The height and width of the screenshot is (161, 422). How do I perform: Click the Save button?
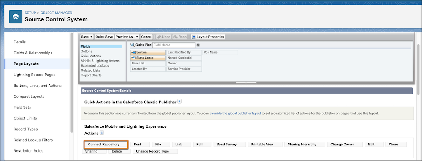coord(85,37)
